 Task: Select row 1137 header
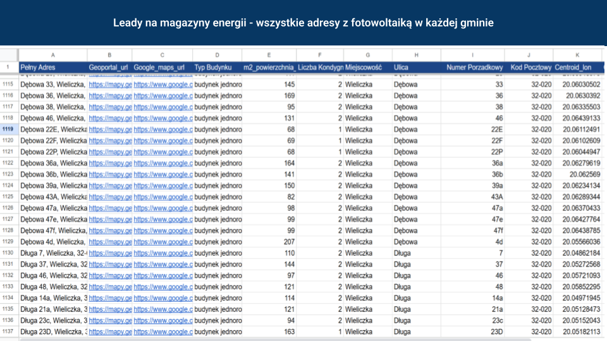coord(8,332)
